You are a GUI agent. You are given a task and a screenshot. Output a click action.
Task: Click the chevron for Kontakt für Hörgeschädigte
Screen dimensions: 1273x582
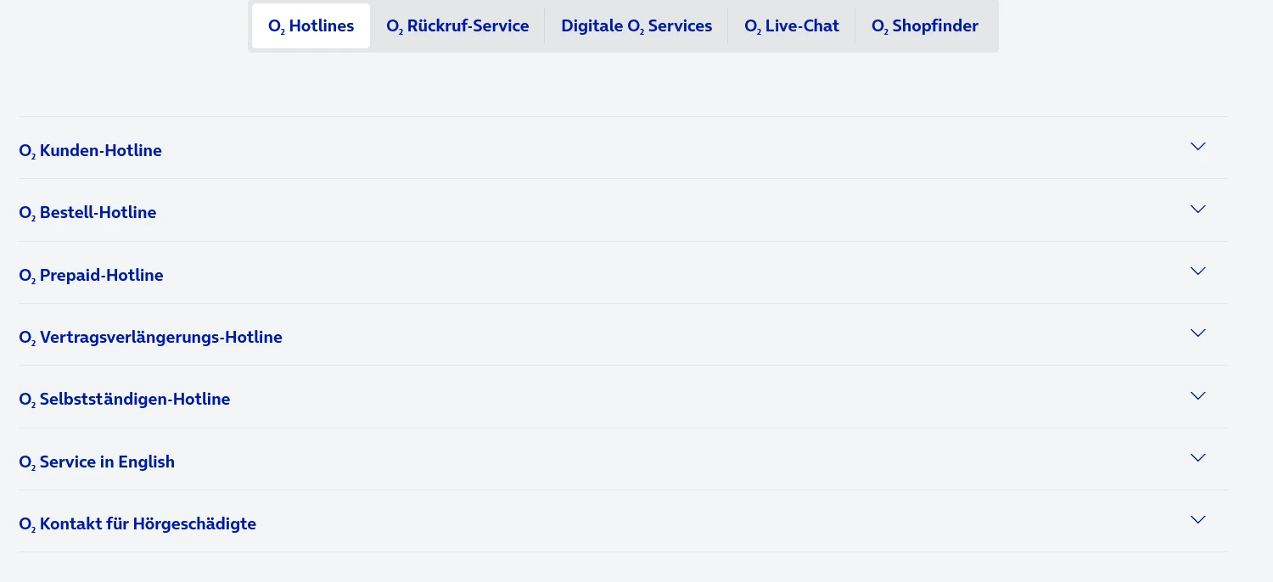(1197, 520)
